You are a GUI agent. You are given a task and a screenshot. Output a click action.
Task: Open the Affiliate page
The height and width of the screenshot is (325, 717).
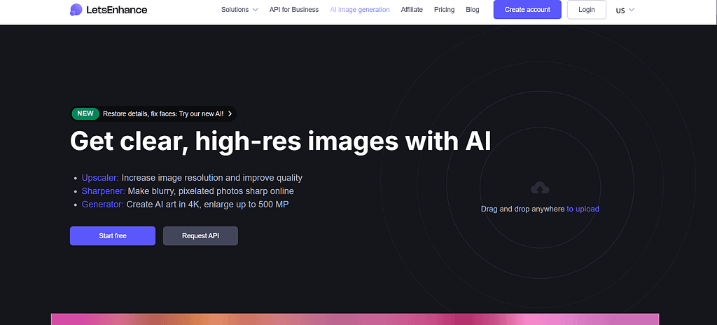tap(412, 10)
